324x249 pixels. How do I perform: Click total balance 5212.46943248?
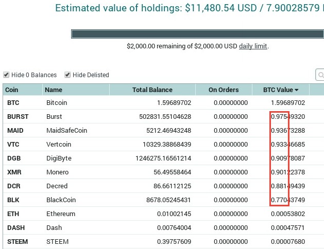click(169, 130)
